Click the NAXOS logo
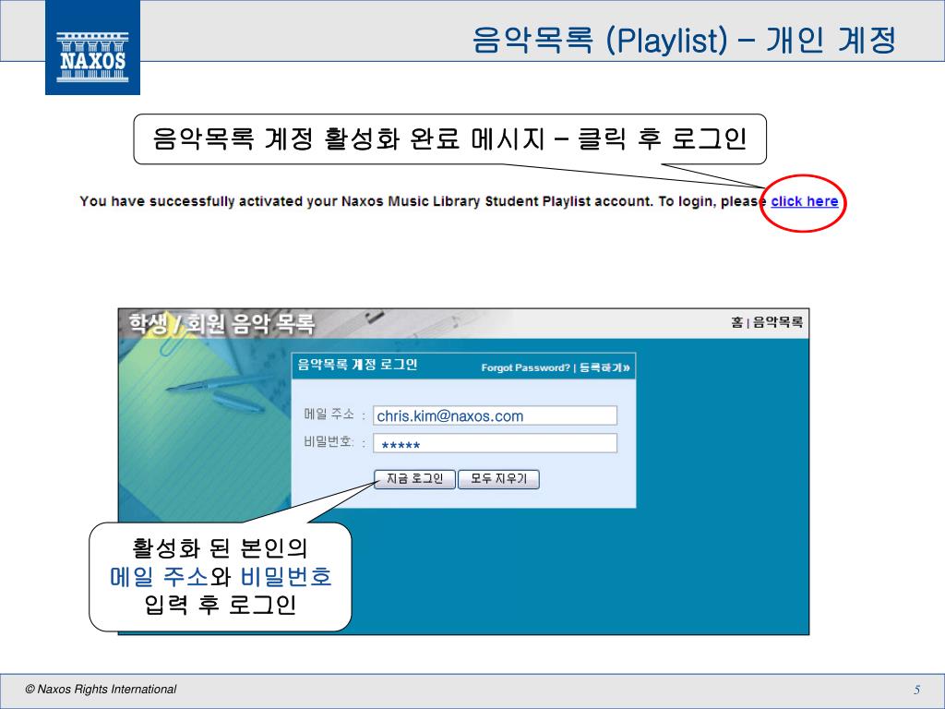The image size is (945, 709). (93, 48)
